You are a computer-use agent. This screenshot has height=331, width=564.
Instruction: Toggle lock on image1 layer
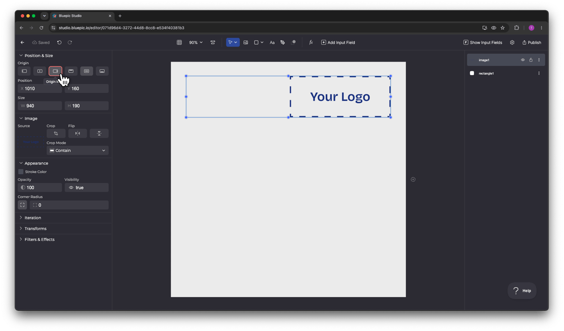point(531,60)
